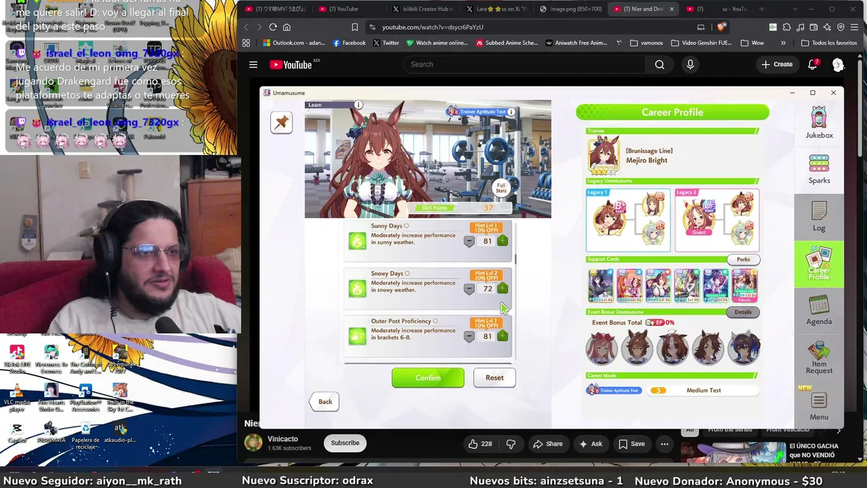Open the Log in game sidebar
This screenshot has height=488, width=867.
[819, 217]
